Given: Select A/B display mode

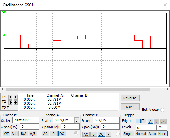Looking at the screenshot, I should click(33, 134).
